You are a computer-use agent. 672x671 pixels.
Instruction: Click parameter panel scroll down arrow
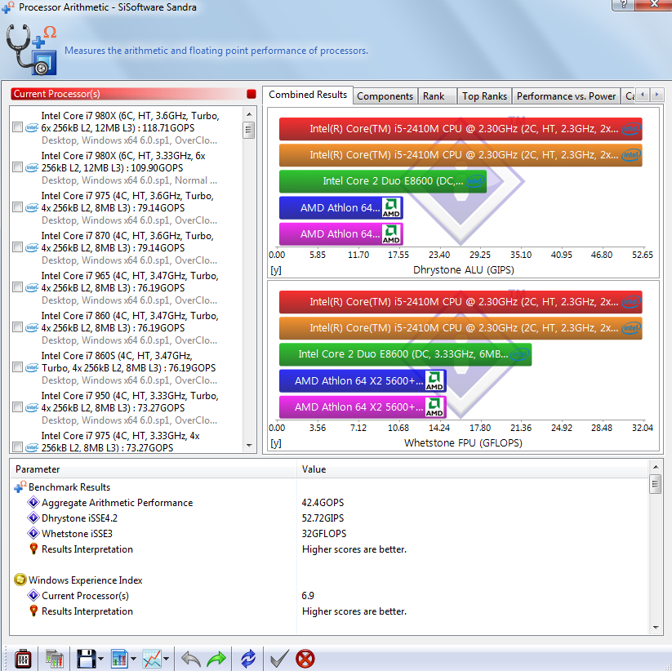click(x=656, y=627)
